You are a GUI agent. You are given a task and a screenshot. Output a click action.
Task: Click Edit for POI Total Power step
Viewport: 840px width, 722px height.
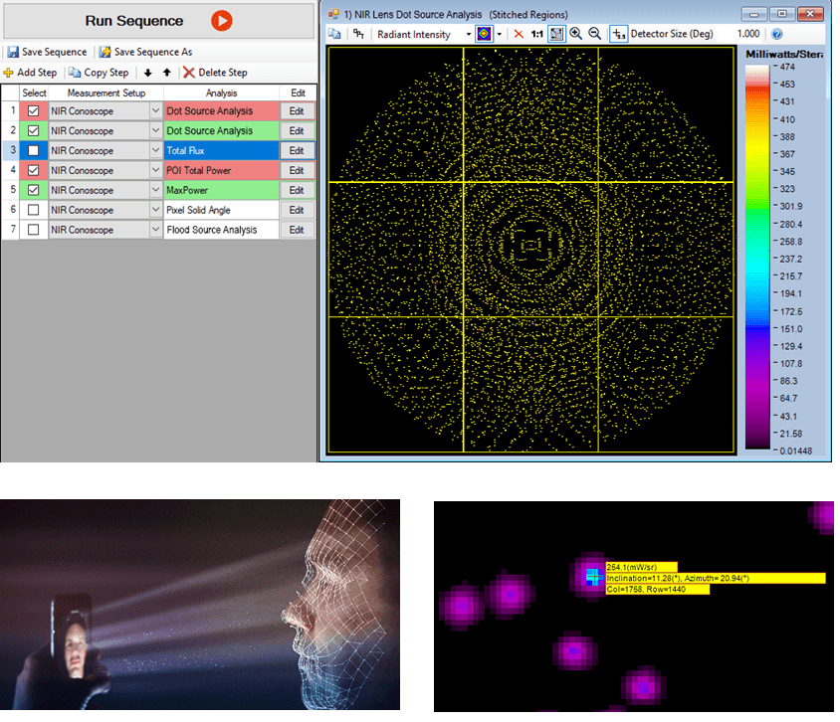coord(297,170)
